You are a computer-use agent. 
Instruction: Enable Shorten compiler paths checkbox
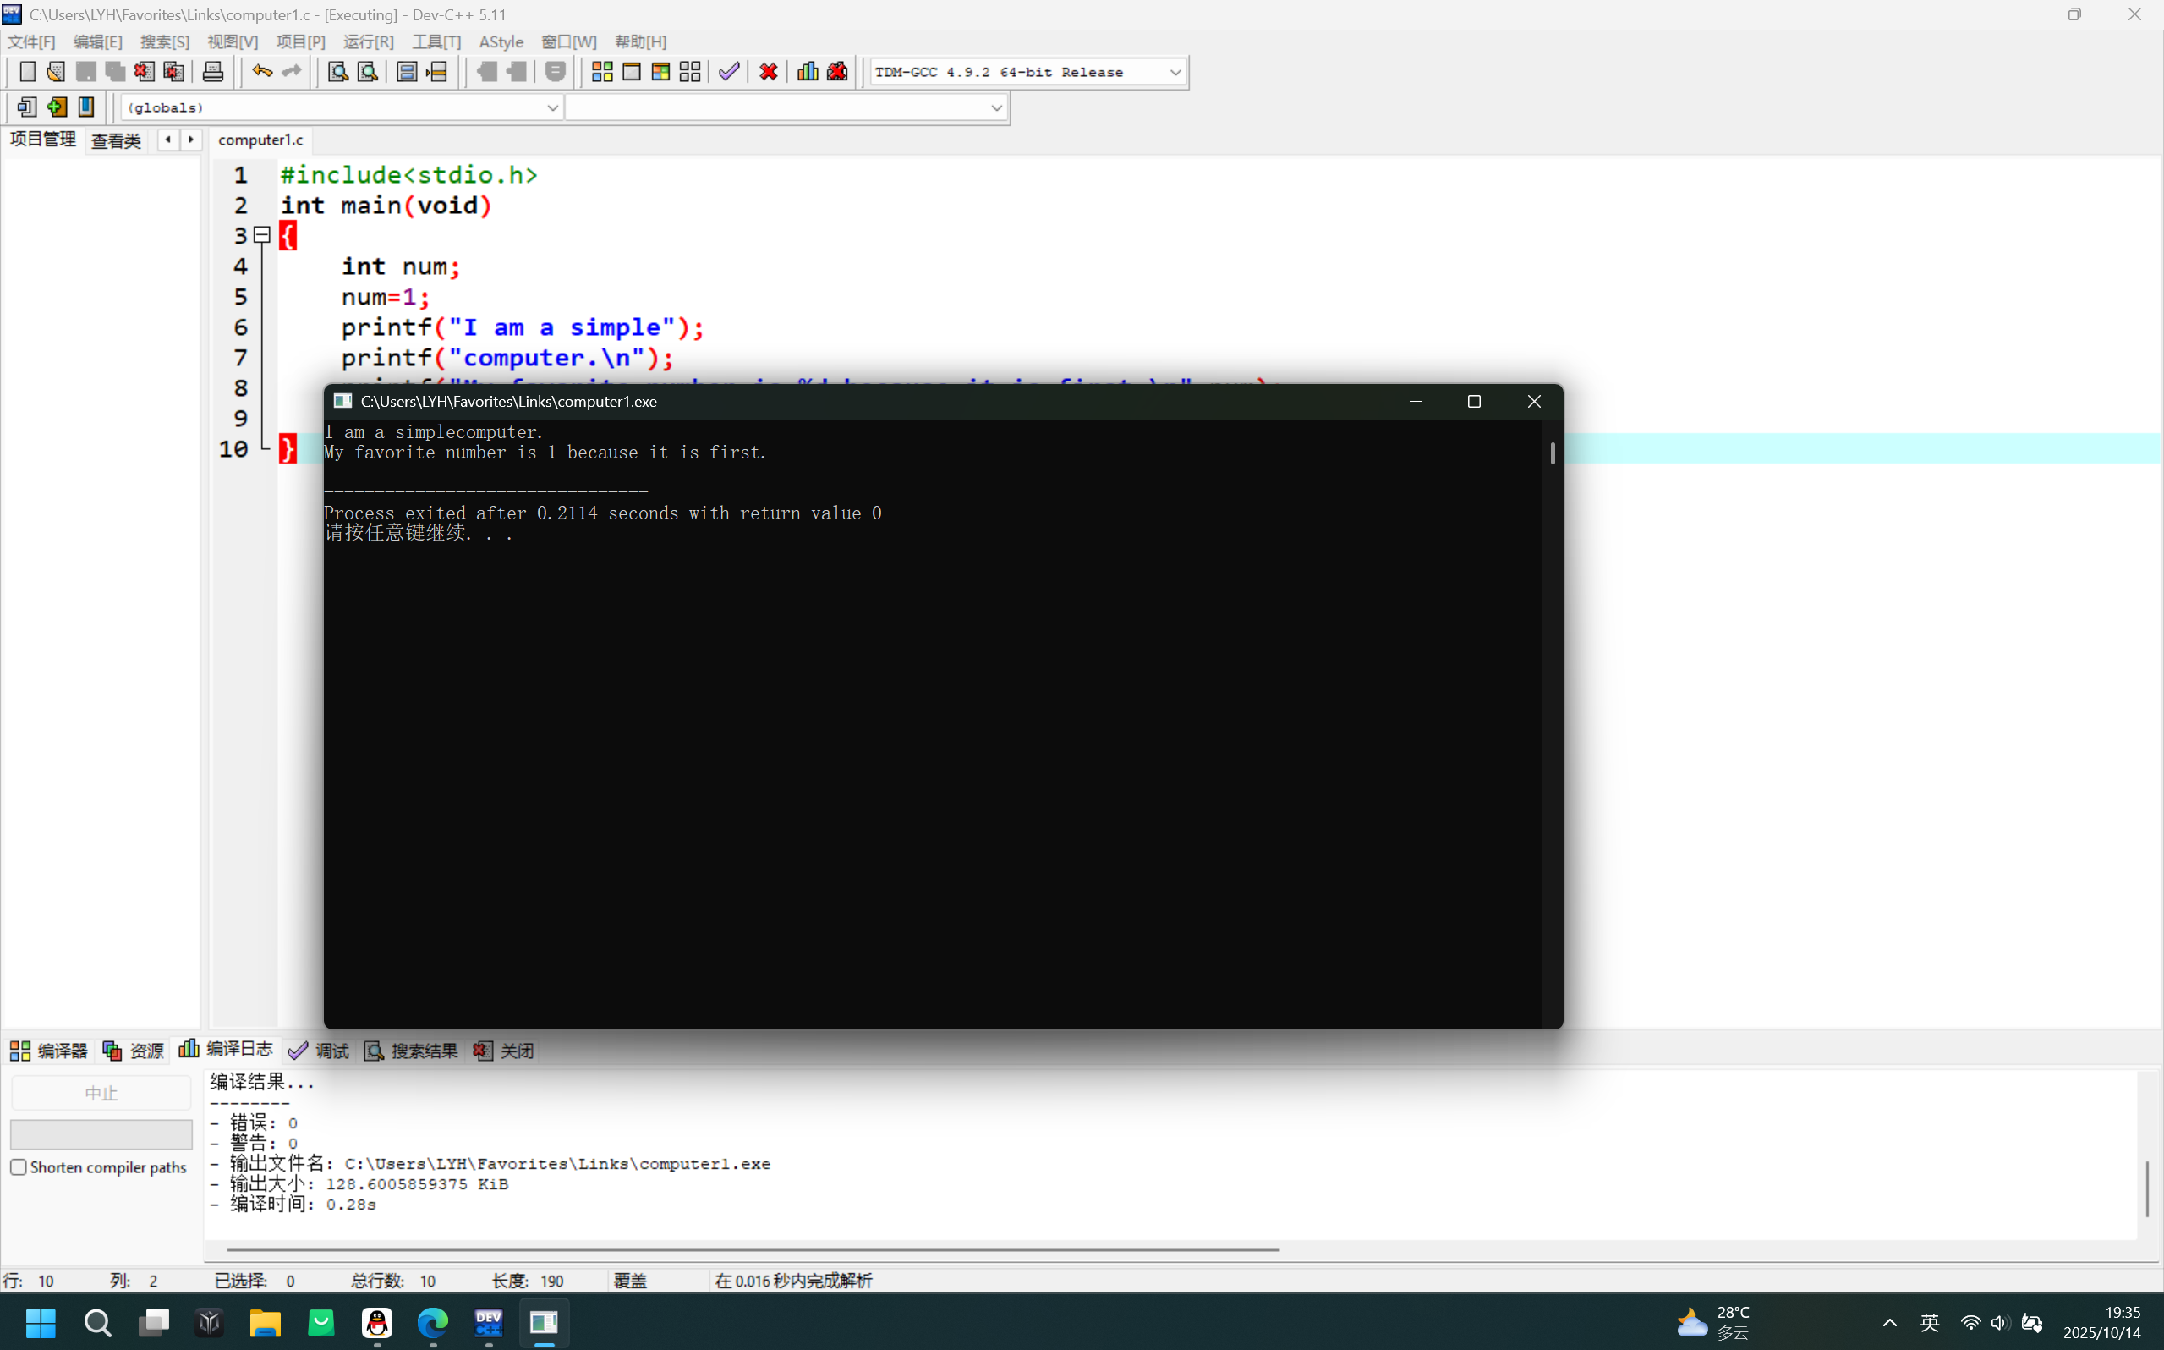[x=19, y=1167]
